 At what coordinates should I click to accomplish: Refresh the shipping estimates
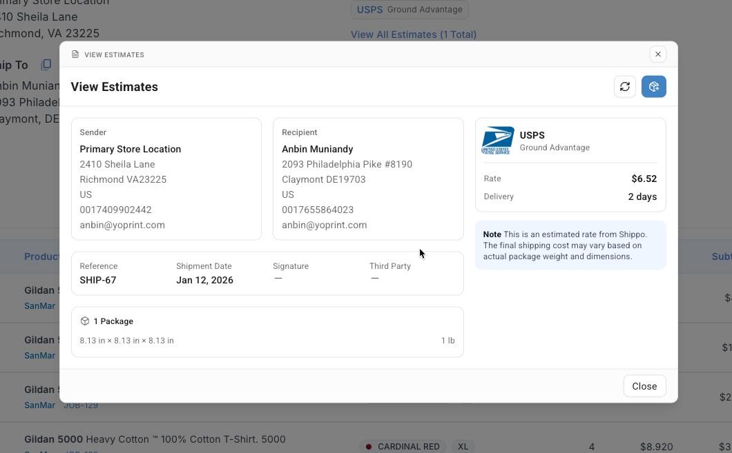[625, 87]
